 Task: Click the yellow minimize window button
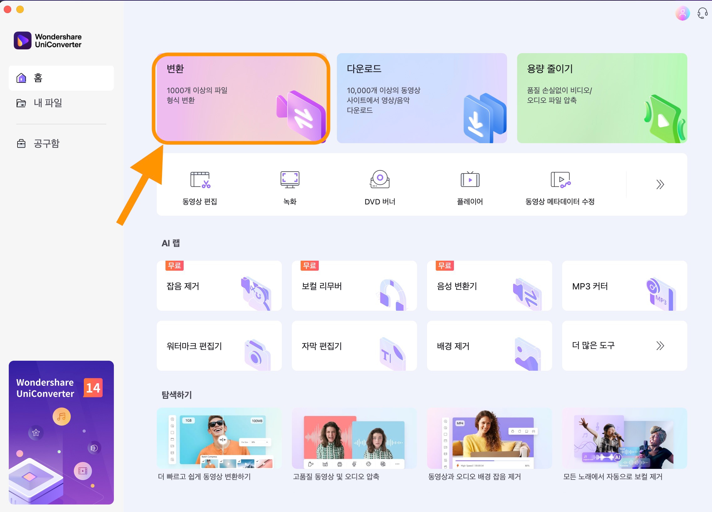pyautogui.click(x=20, y=9)
